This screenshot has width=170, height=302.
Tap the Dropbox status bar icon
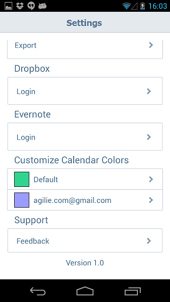coord(20,6)
